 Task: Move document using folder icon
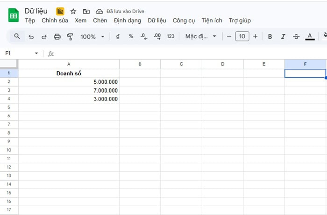point(86,11)
